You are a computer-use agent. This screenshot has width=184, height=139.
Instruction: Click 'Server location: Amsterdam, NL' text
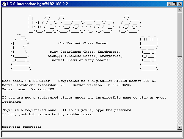[33, 85]
